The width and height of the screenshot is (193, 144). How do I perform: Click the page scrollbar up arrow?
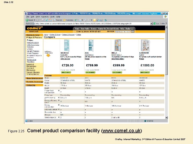[x=166, y=27]
